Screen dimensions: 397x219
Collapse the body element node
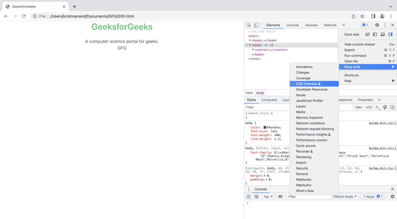(250, 45)
